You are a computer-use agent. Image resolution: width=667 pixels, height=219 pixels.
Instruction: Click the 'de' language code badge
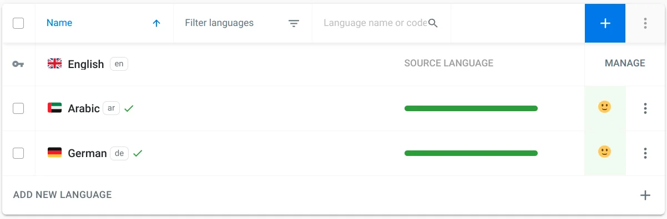pos(119,153)
